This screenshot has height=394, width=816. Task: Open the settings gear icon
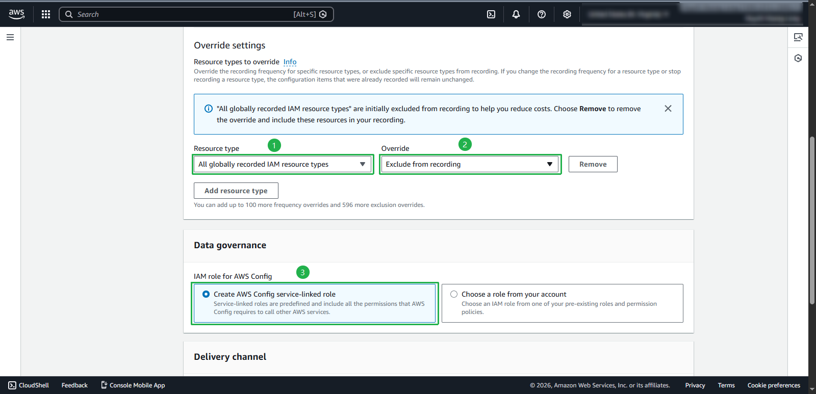pos(567,14)
